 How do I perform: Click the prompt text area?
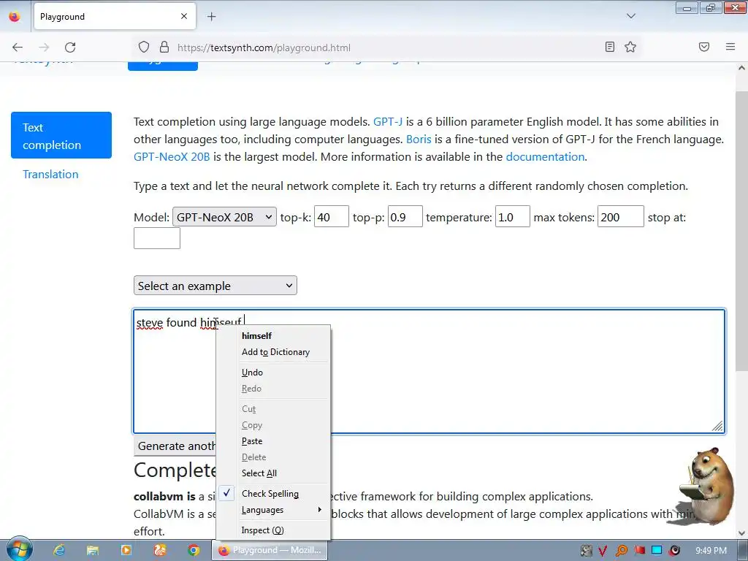point(430,372)
